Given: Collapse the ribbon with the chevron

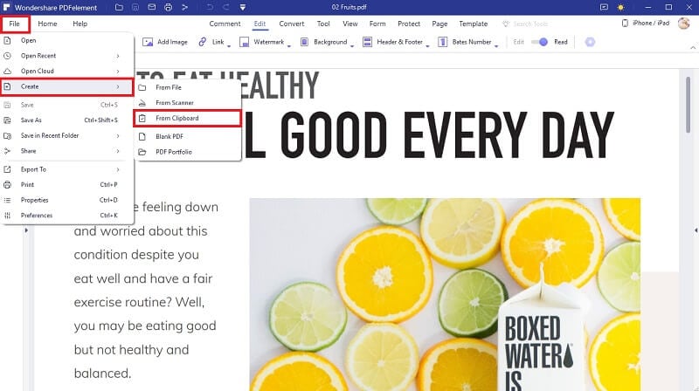Looking at the screenshot, I should [x=693, y=47].
